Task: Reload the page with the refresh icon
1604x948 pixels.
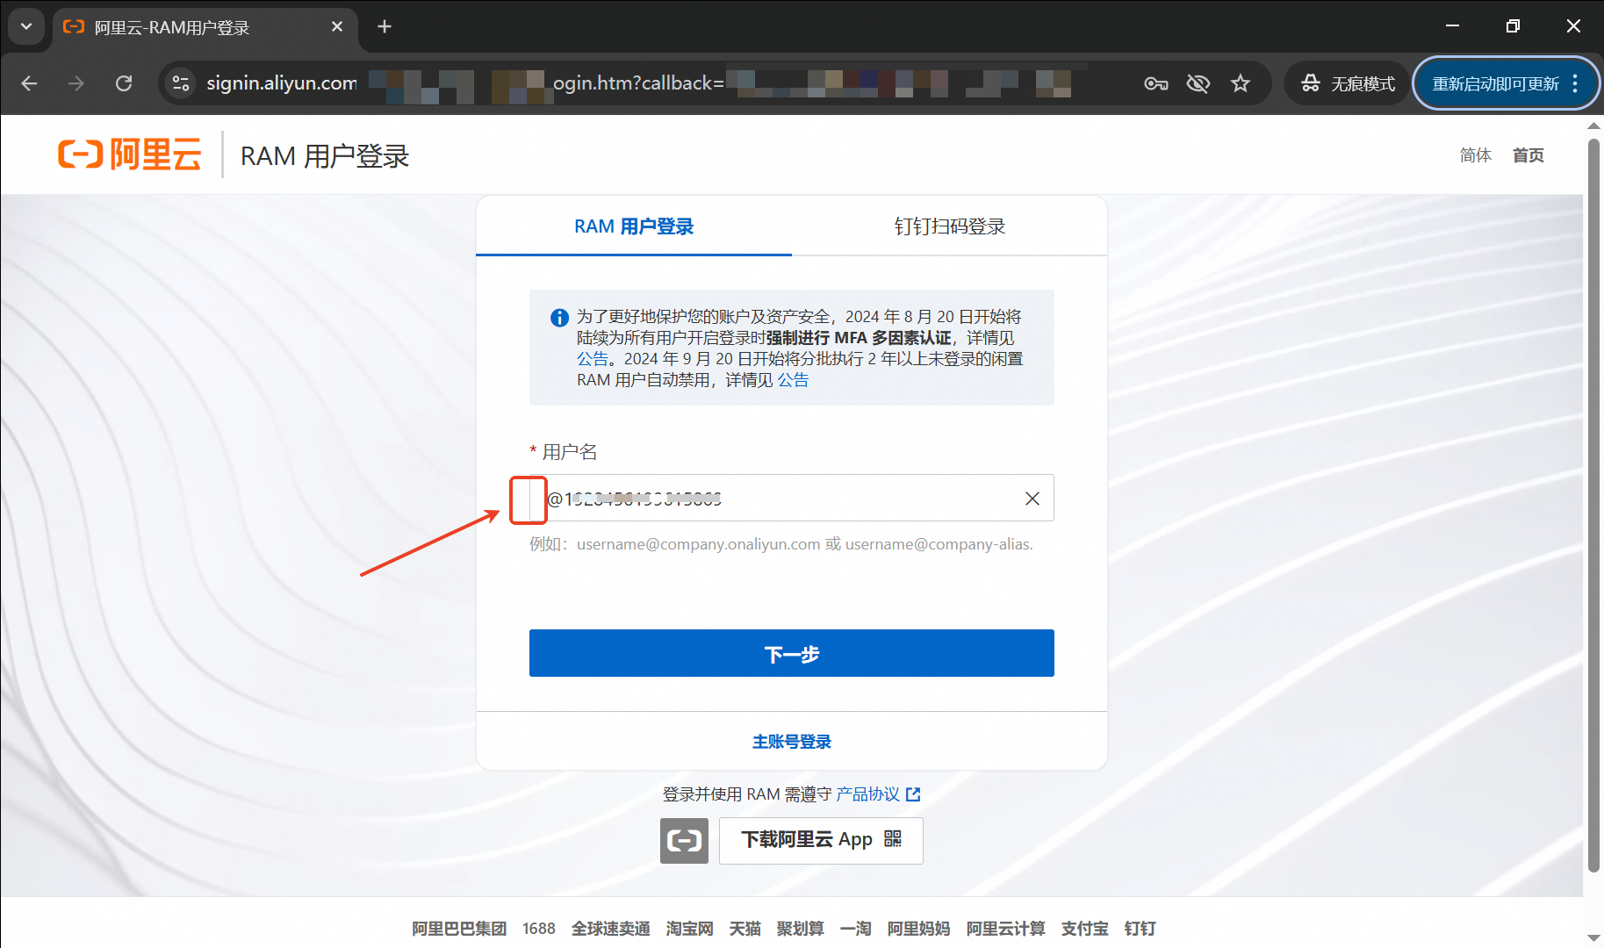Action: point(124,83)
